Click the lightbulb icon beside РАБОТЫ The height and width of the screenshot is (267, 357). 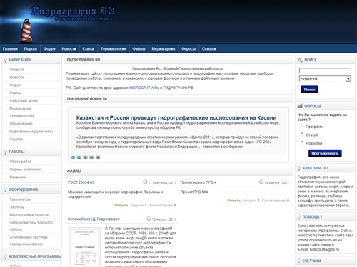[6, 152]
